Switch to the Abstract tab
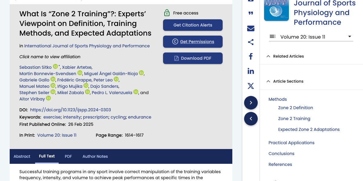Screen dimensions: 363x181 [x=22, y=156]
